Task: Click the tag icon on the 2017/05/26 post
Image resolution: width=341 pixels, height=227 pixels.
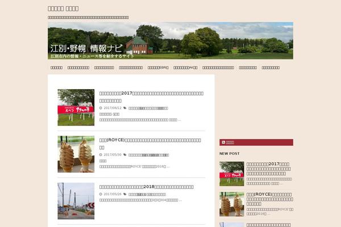Action: coord(125,194)
